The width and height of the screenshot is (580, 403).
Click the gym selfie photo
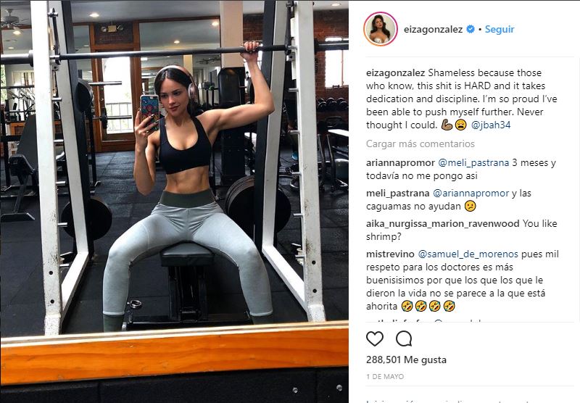pos(174,201)
